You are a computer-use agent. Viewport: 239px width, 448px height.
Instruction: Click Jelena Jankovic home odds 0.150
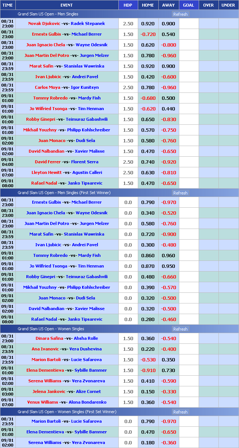point(148,391)
